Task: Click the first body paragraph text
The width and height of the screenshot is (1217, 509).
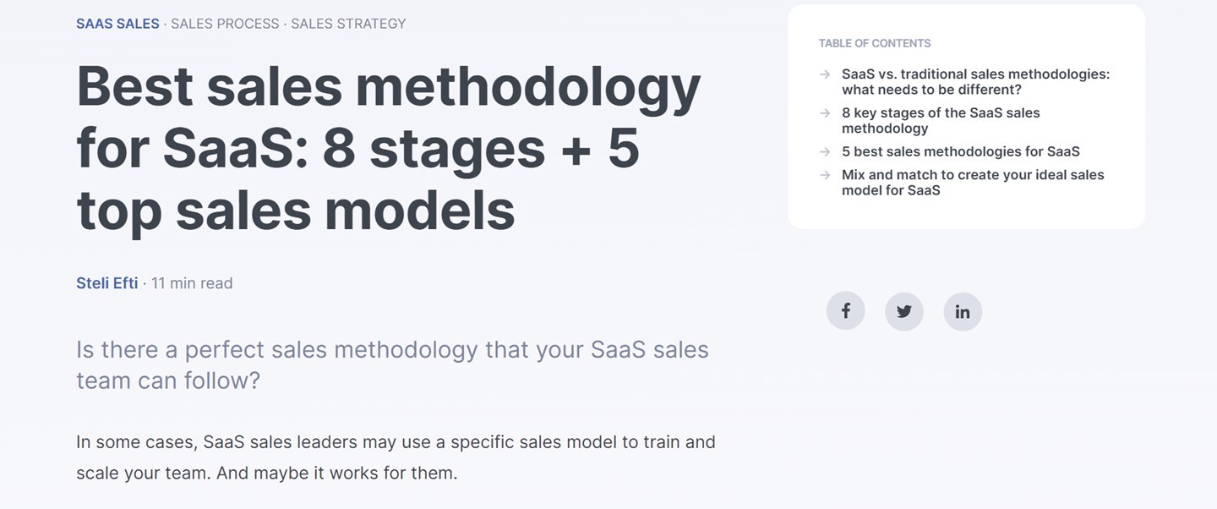Action: point(396,457)
